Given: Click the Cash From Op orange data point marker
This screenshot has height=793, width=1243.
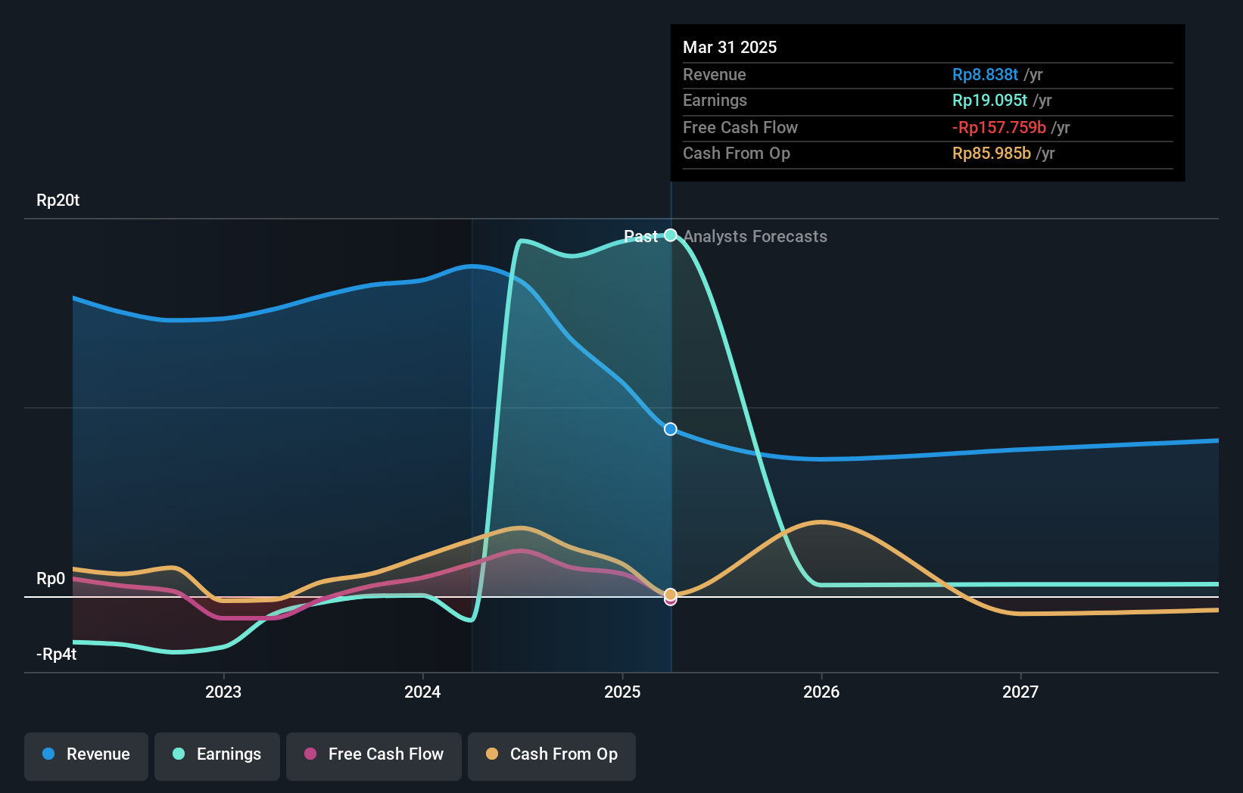Looking at the screenshot, I should 671,594.
